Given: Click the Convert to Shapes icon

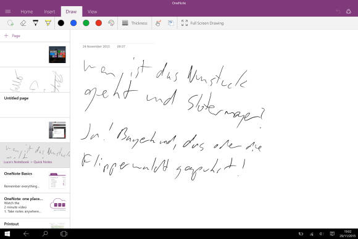Looking at the screenshot, I should click(x=170, y=23).
